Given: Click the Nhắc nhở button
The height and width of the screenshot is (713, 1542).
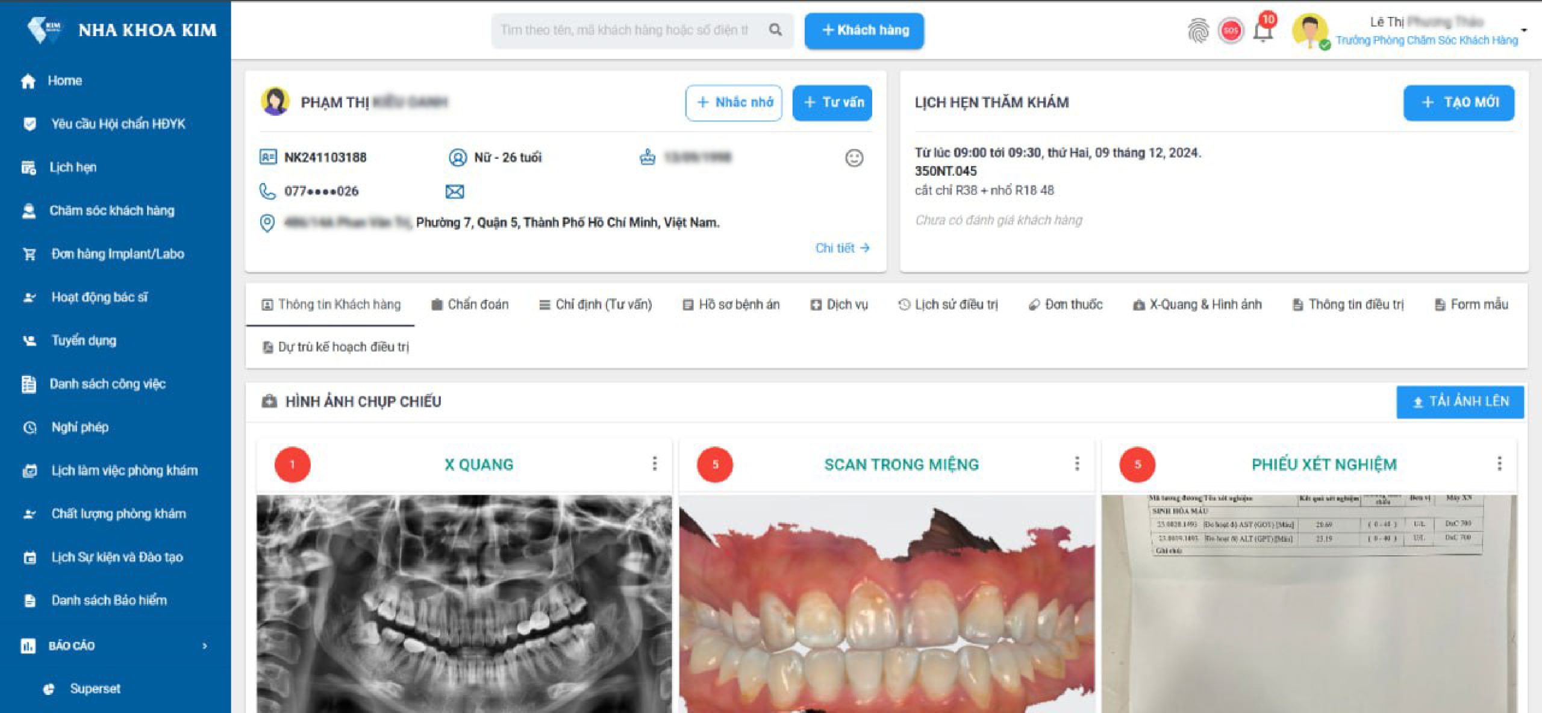Looking at the screenshot, I should coord(734,103).
